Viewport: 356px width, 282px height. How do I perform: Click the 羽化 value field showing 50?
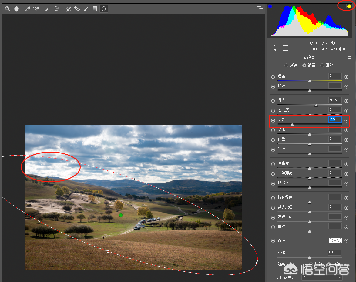335,253
